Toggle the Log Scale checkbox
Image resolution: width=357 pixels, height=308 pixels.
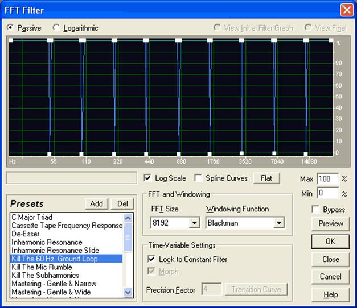coord(148,178)
